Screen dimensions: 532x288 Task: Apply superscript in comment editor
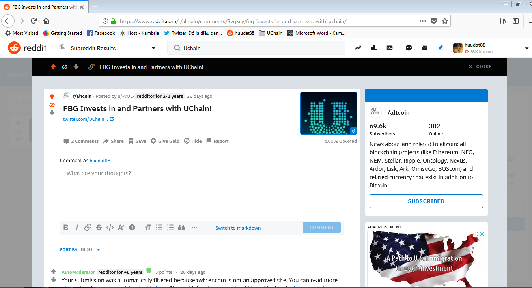(x=121, y=227)
